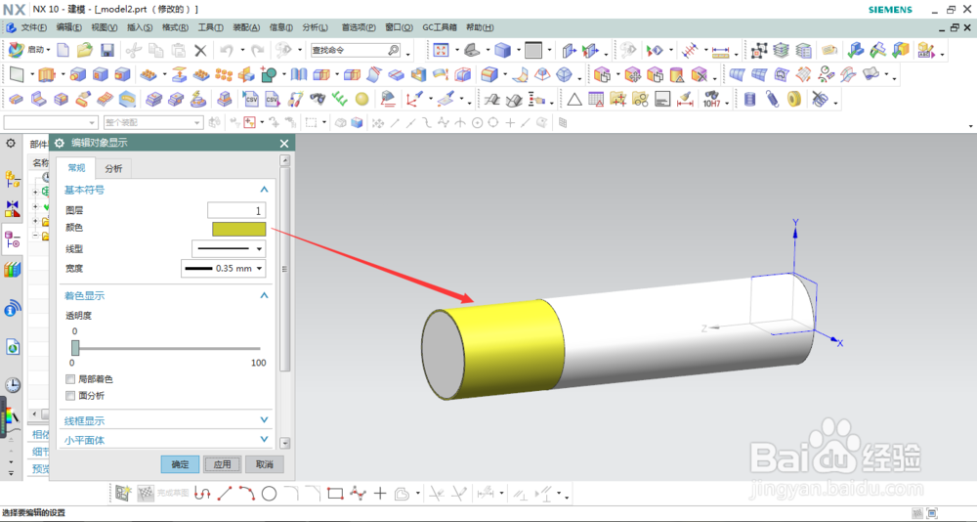Image resolution: width=977 pixels, height=522 pixels.
Task: Switch to the 分析 tab
Action: pos(113,168)
